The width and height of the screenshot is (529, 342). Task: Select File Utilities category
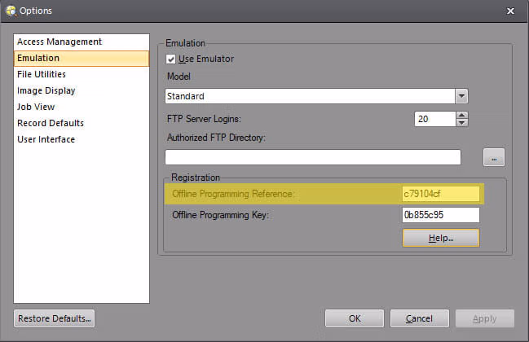point(42,74)
